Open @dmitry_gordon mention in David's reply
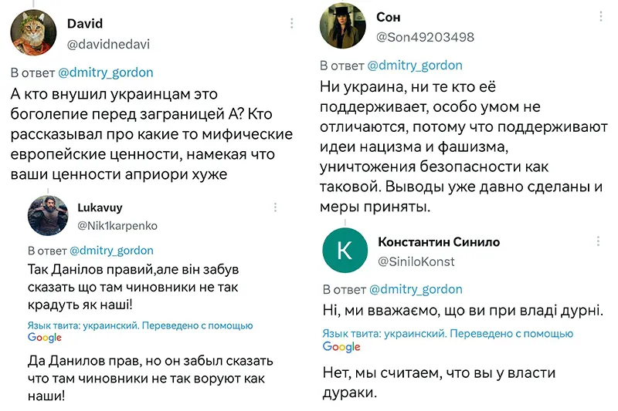Viewport: 618px width, 411px height. (106, 72)
